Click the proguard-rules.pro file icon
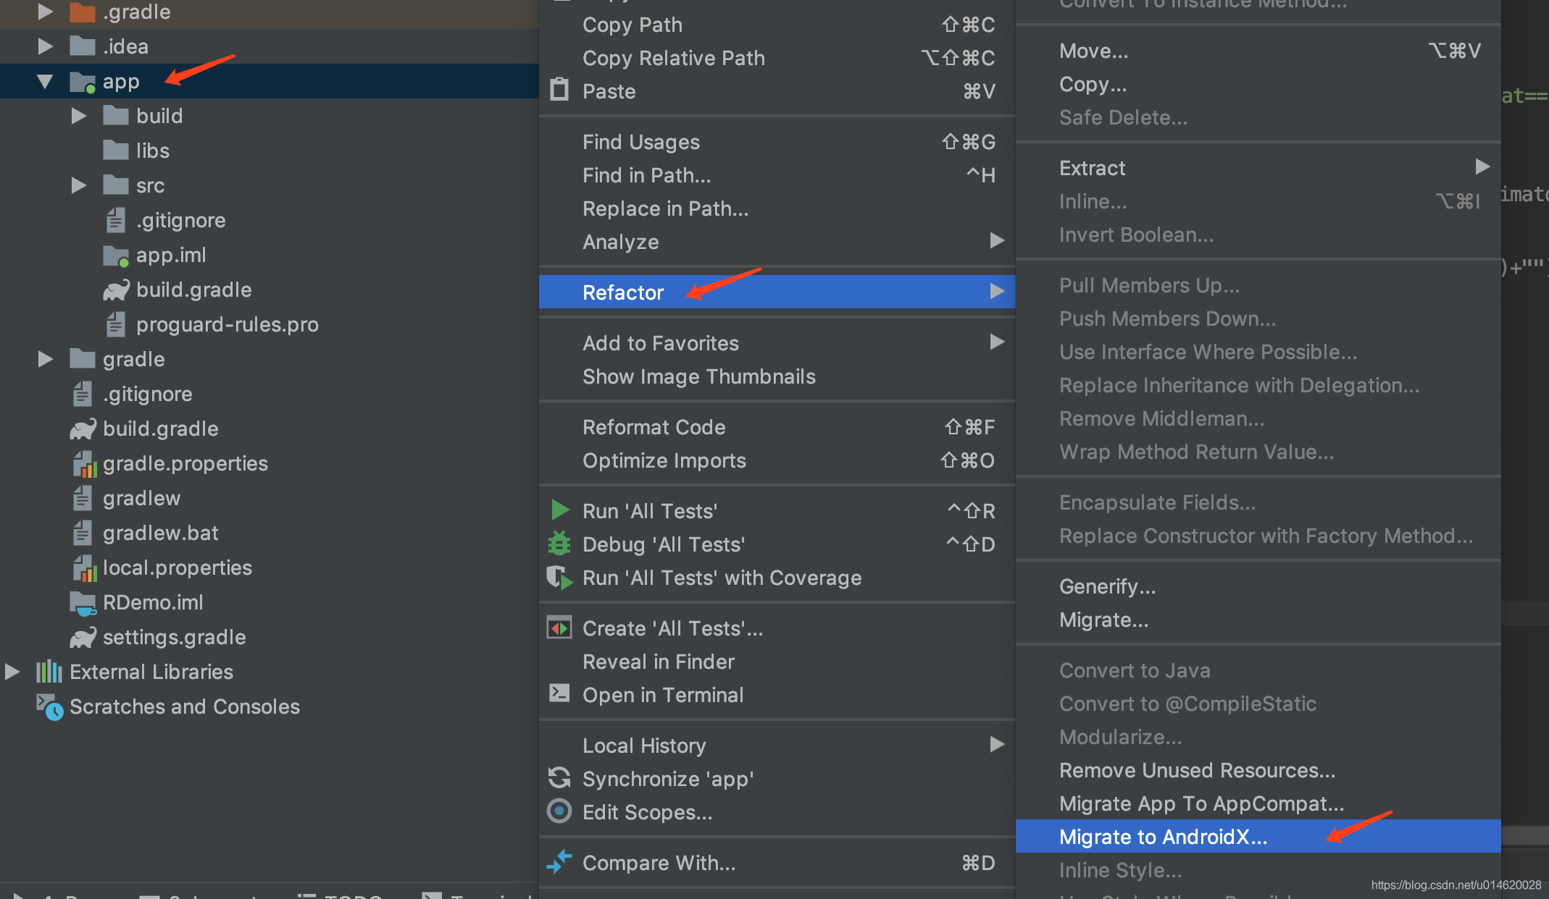Screen dimensions: 1549x899 tap(115, 324)
